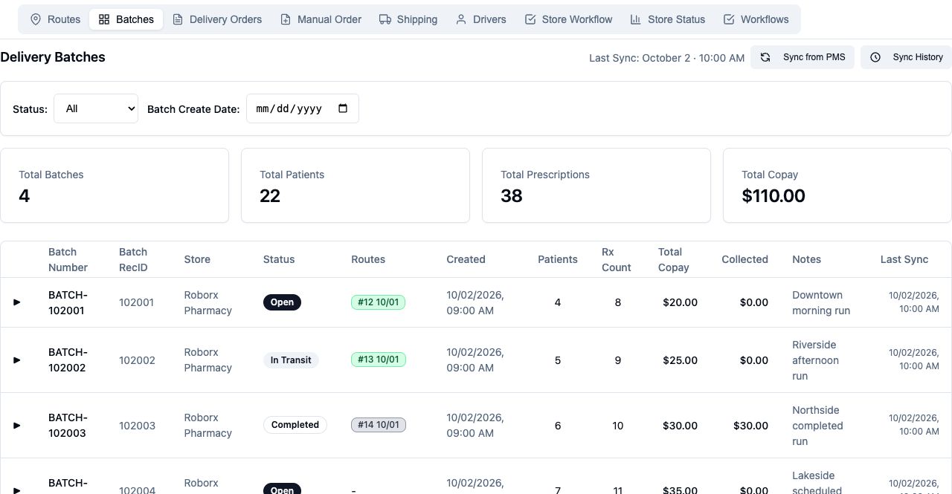952x494 pixels.
Task: Click Total Batches summary card
Action: pyautogui.click(x=115, y=185)
